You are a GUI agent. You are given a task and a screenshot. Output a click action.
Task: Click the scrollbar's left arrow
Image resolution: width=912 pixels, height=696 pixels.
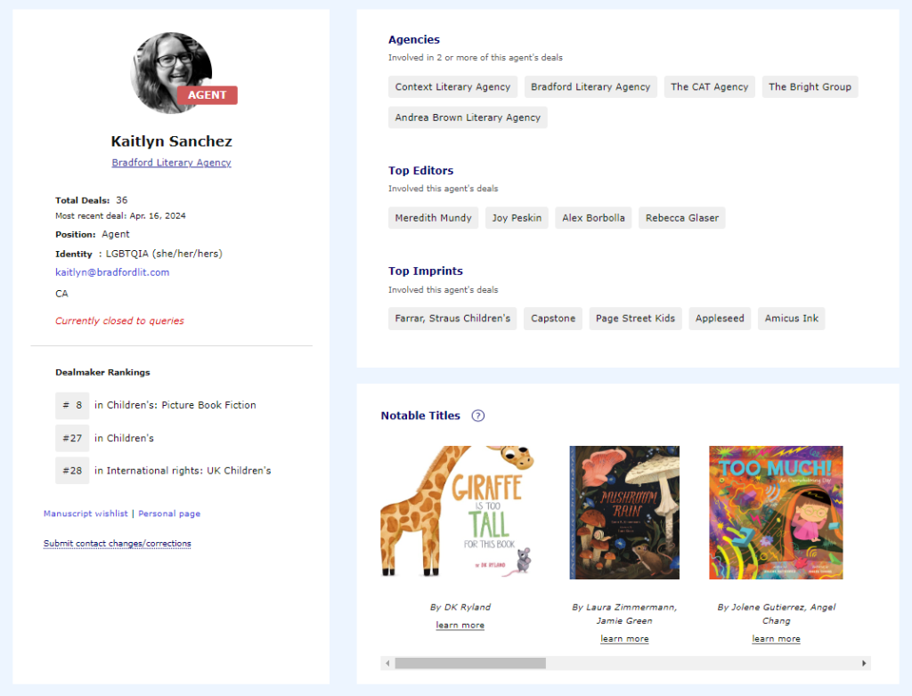tap(387, 663)
